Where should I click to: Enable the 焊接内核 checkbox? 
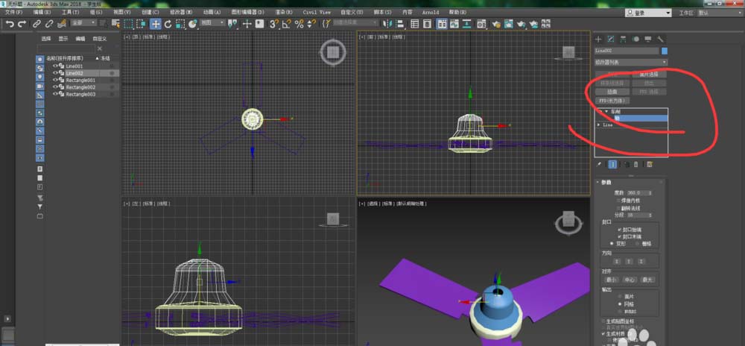pyautogui.click(x=618, y=201)
